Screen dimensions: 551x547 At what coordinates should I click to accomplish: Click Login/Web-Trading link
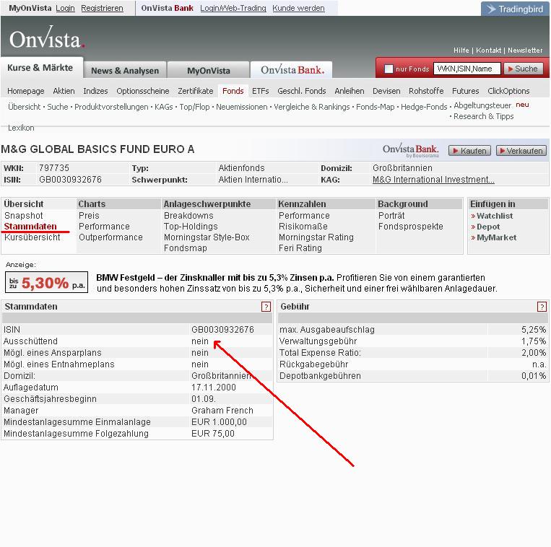click(x=233, y=8)
